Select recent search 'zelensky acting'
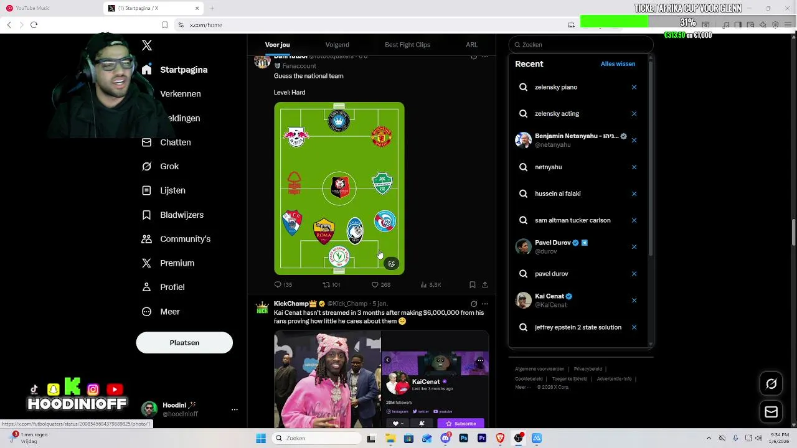This screenshot has width=797, height=448. click(x=557, y=114)
